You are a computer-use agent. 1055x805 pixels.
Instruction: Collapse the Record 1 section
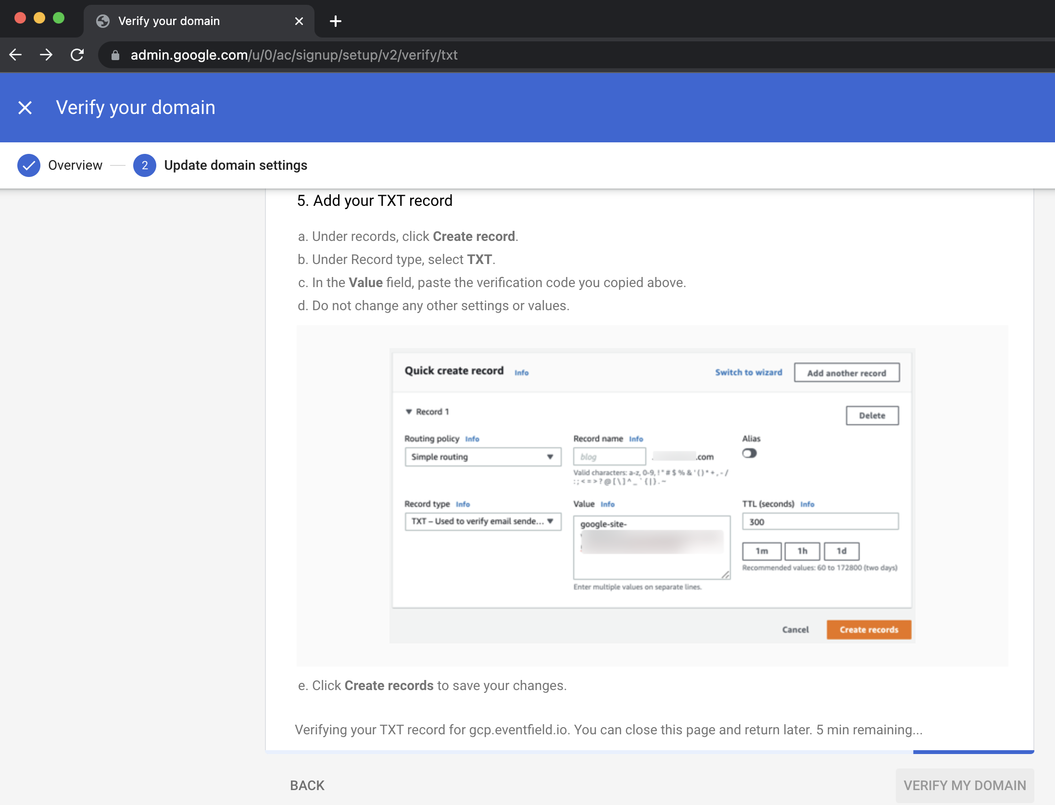click(x=409, y=412)
